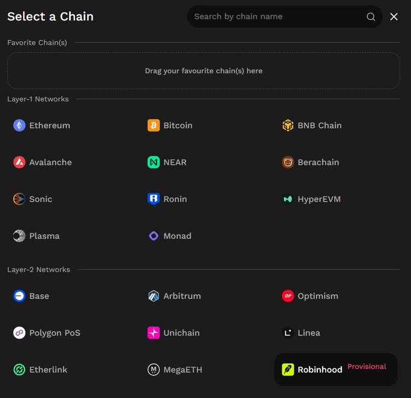Click the Etherlink green icon
Screen dimensions: 411x398
(x=19, y=370)
